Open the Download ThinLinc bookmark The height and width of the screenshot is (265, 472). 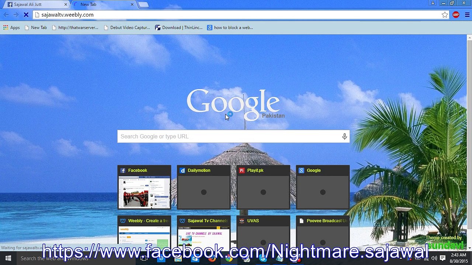[179, 28]
